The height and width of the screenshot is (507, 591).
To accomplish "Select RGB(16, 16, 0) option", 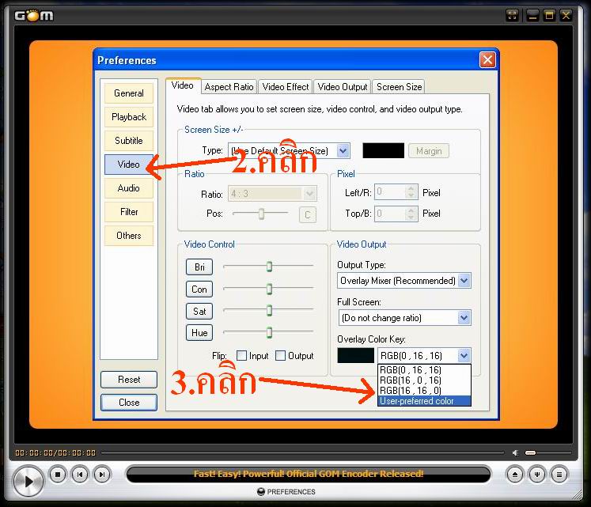I will click(x=424, y=390).
